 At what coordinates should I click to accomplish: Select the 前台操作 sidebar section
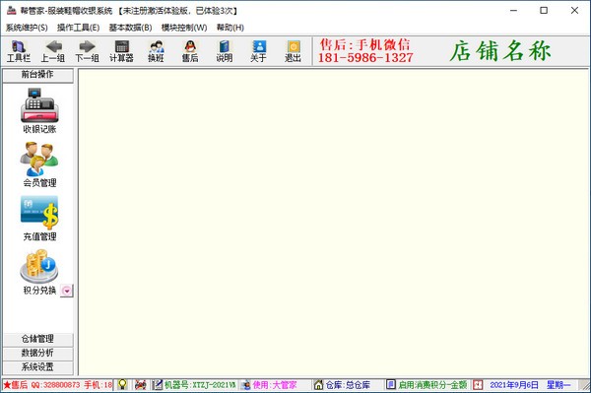point(37,75)
